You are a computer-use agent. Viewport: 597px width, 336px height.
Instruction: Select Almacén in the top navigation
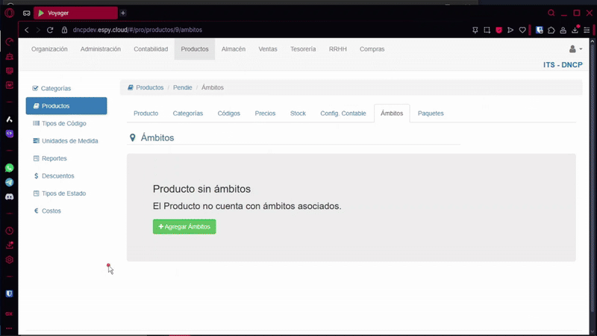[x=234, y=49]
